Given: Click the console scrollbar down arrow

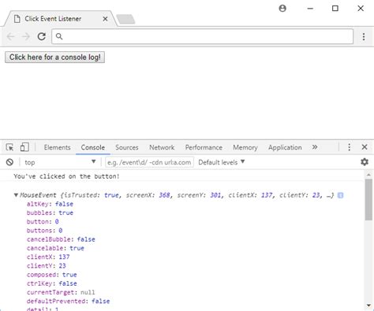Looking at the screenshot, I should pyautogui.click(x=368, y=305).
